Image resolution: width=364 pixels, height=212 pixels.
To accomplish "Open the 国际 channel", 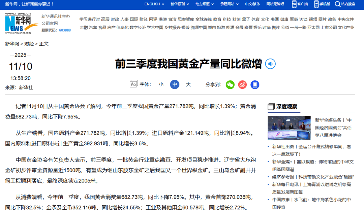I will pyautogui.click(x=134, y=19).
